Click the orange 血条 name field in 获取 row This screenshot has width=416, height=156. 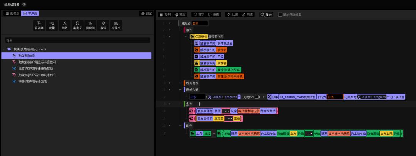point(335,97)
